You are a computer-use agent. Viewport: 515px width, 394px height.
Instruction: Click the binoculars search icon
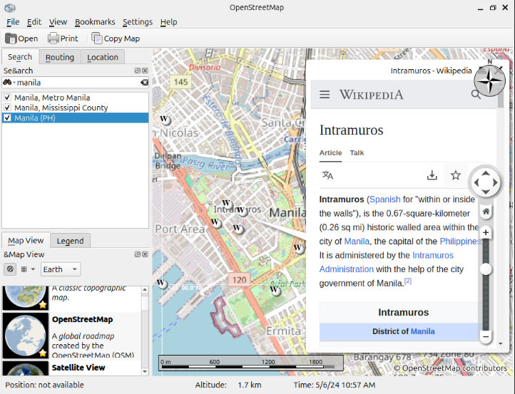click(7, 82)
